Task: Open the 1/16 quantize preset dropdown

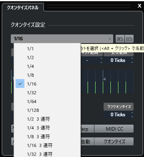Action: pyautogui.click(x=62, y=39)
